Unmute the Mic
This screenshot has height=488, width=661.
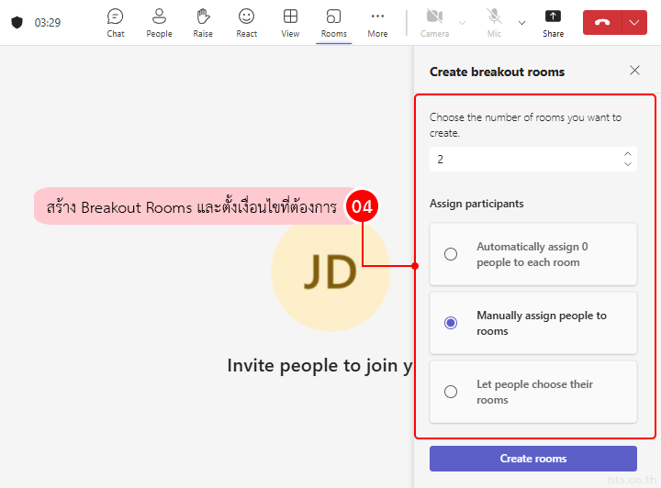click(x=494, y=22)
